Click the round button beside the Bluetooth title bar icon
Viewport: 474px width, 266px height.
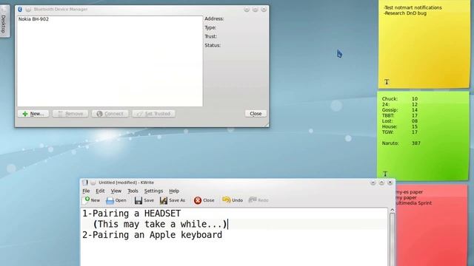pyautogui.click(x=28, y=10)
